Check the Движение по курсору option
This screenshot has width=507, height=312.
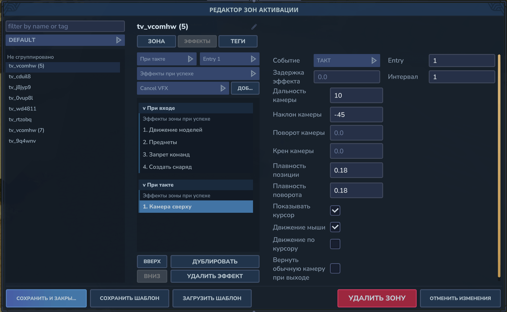pyautogui.click(x=335, y=244)
